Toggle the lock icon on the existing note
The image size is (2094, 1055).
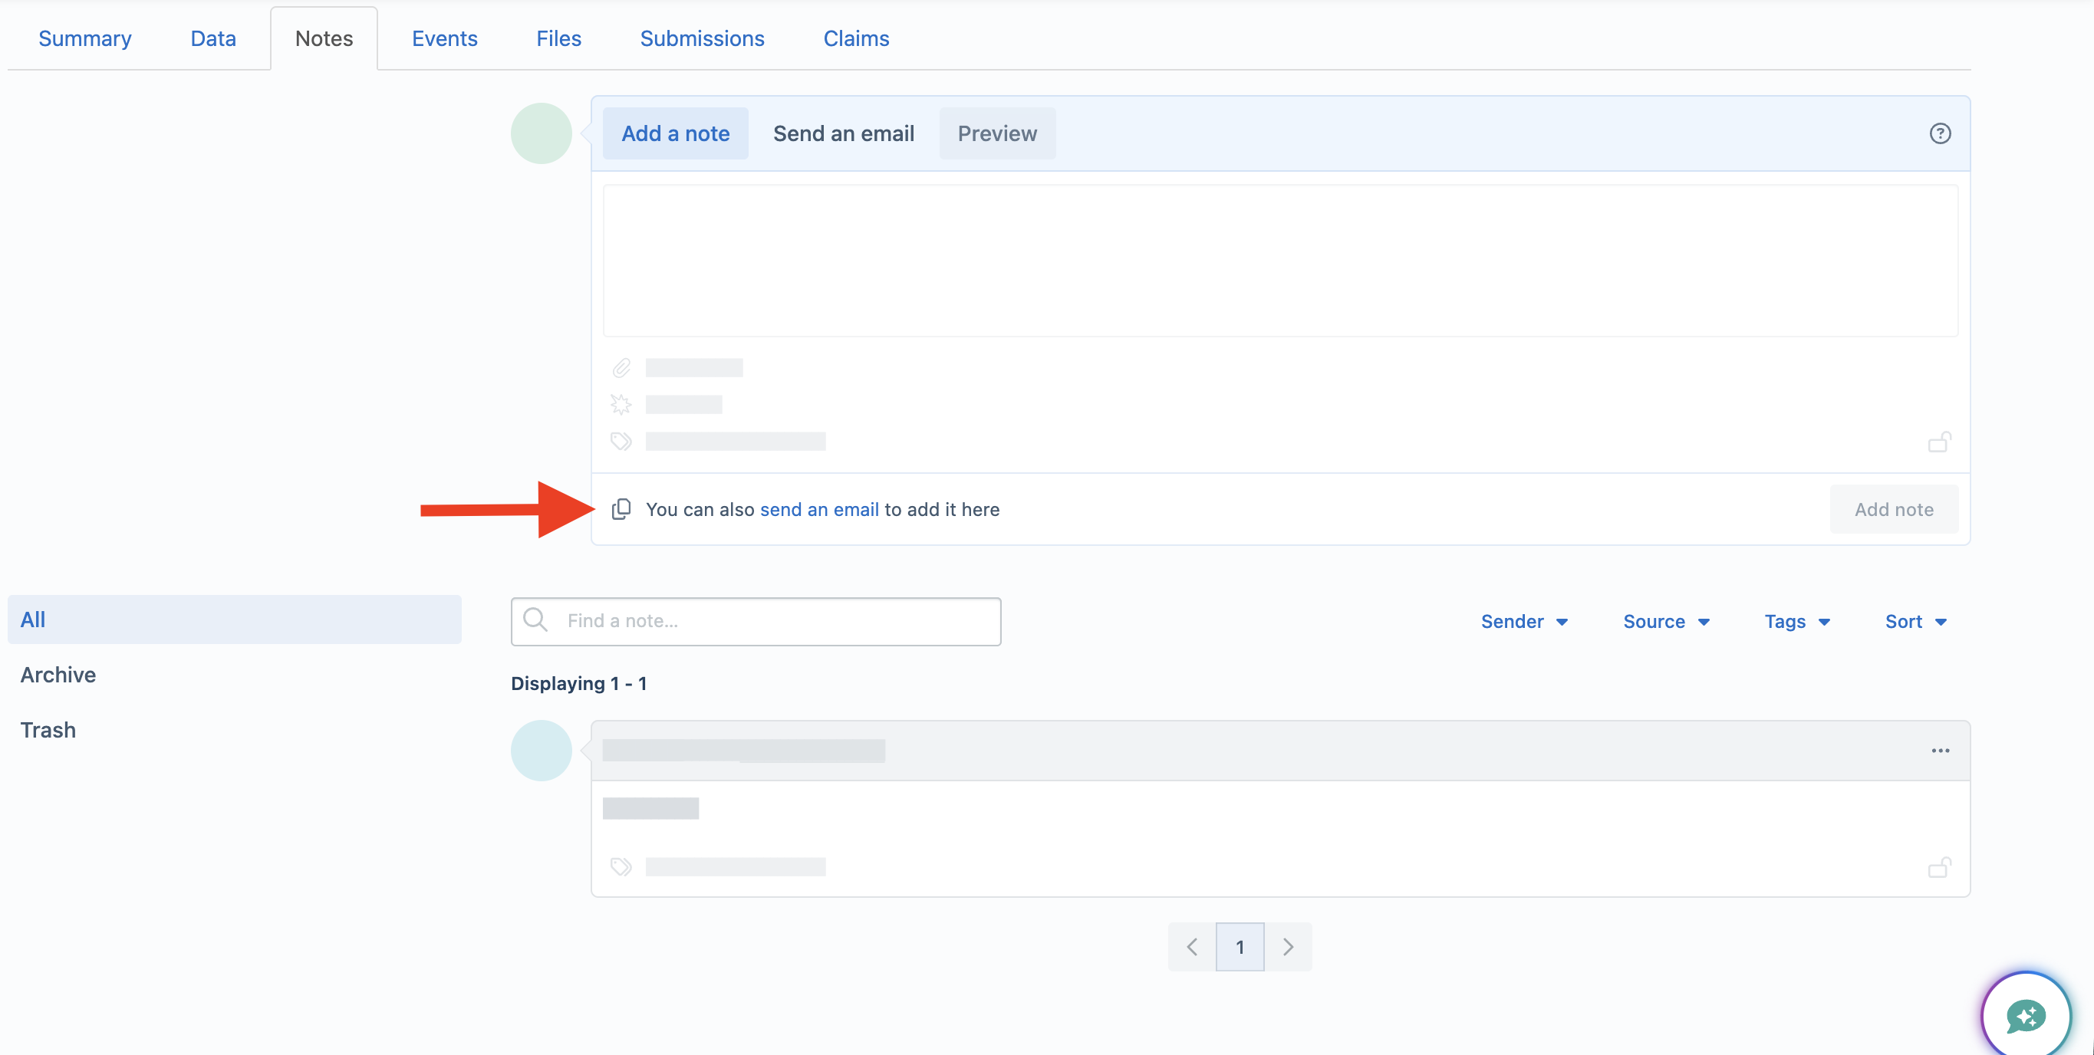click(x=1940, y=866)
